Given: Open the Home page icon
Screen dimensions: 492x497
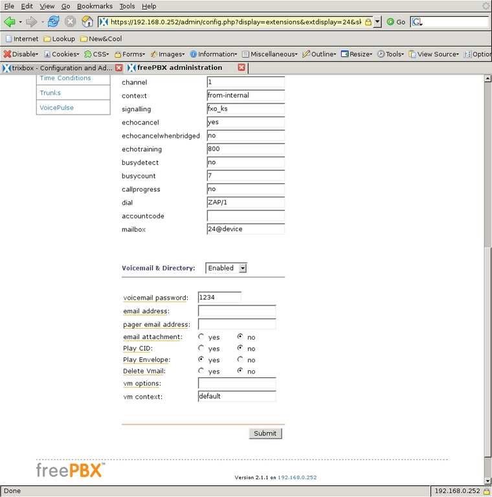Looking at the screenshot, I should [87, 21].
